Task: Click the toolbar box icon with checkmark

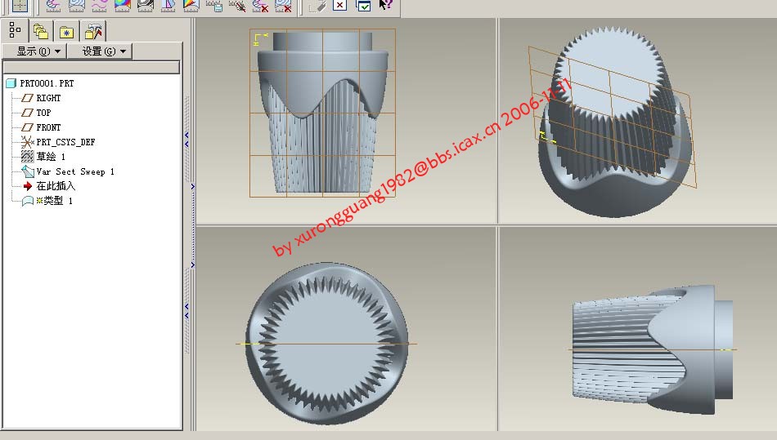Action: click(x=363, y=5)
